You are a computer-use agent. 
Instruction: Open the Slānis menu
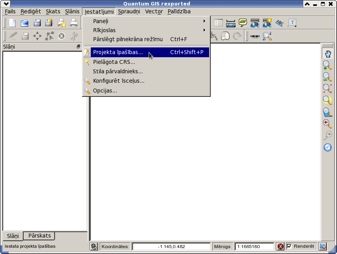coord(72,11)
